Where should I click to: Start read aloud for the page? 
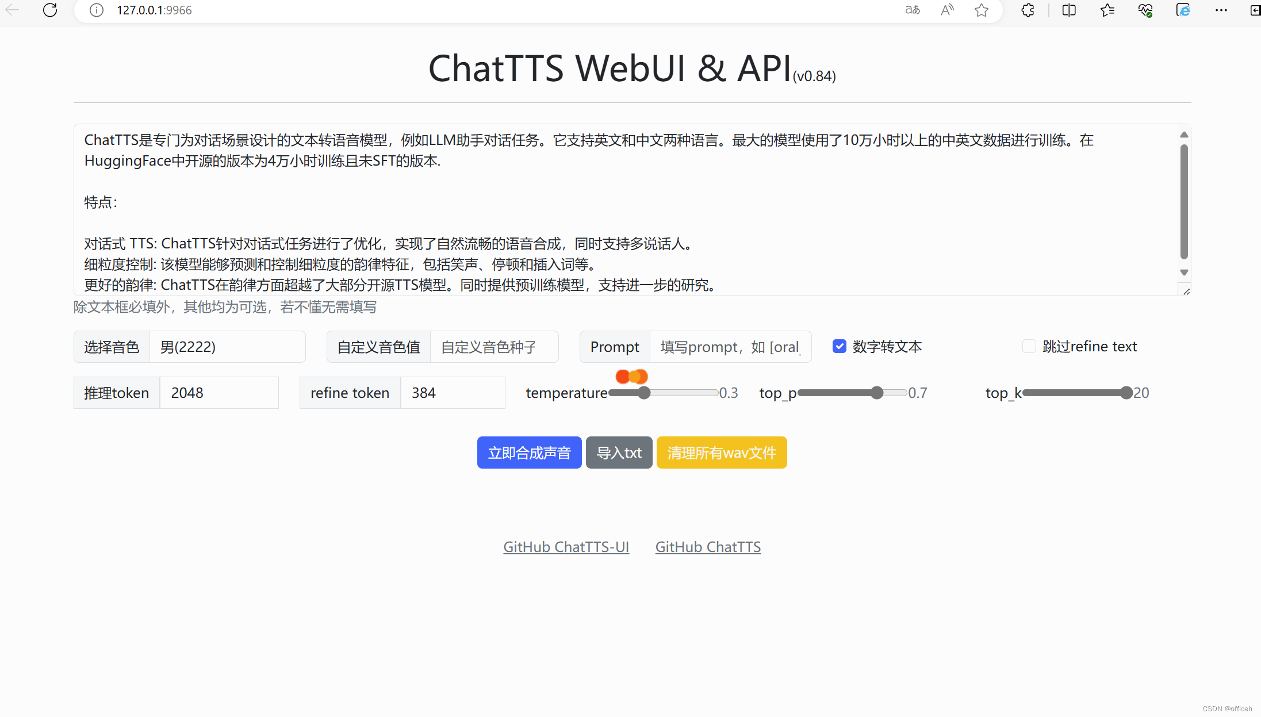[x=947, y=10]
